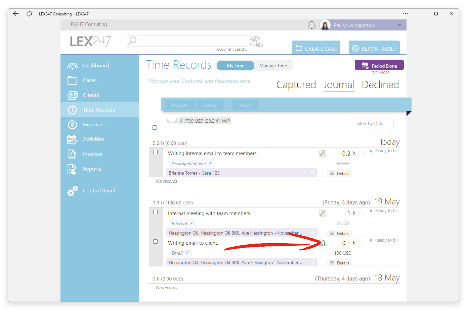Viewport: 467px width, 310px height.
Task: Toggle the select-all records checkbox
Action: (155, 128)
